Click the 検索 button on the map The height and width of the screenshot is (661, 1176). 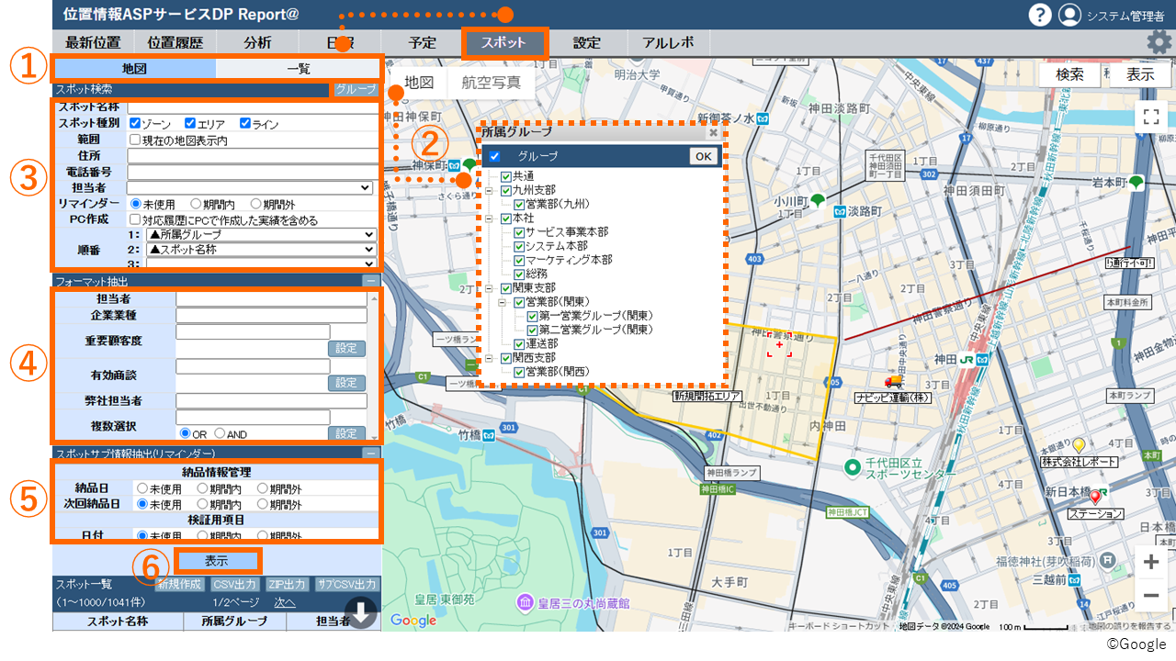tap(1070, 75)
